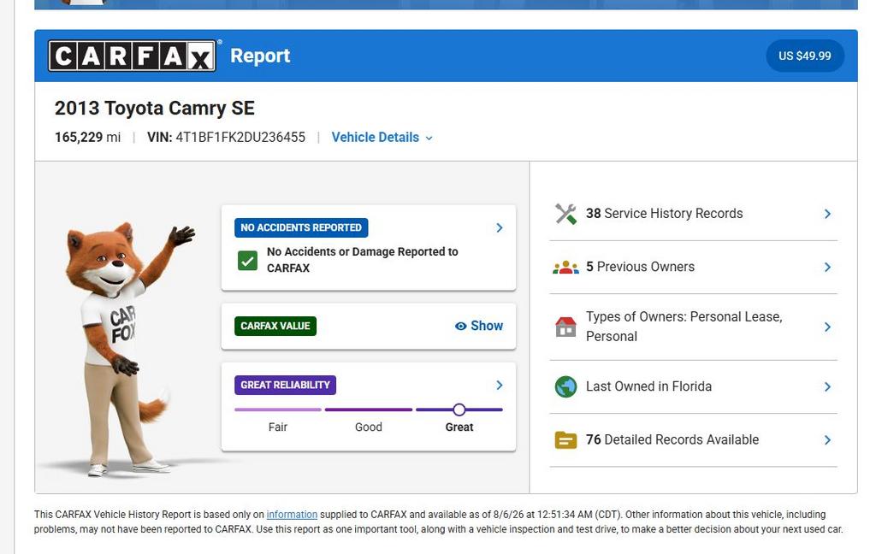This screenshot has height=554, width=876.
Task: Click '5 Previous Owners' text
Action: 640,268
